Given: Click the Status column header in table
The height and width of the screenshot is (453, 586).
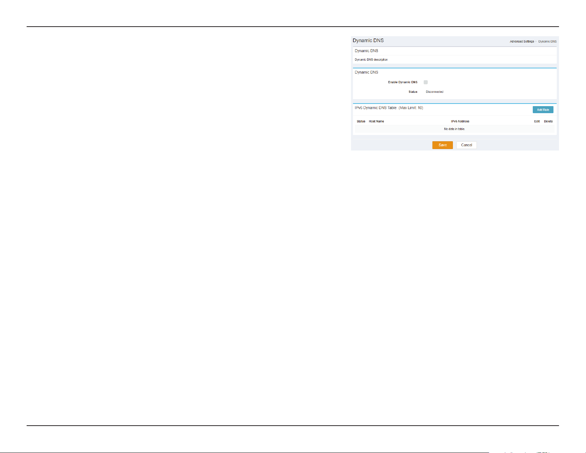Looking at the screenshot, I should (x=361, y=121).
